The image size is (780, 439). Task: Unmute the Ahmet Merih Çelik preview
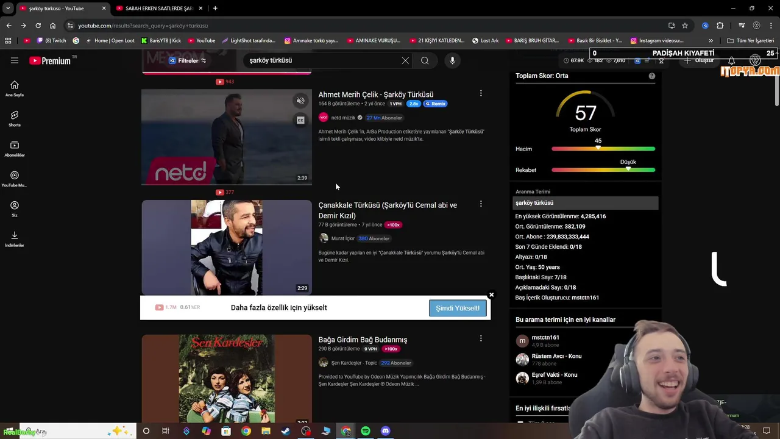pos(300,101)
